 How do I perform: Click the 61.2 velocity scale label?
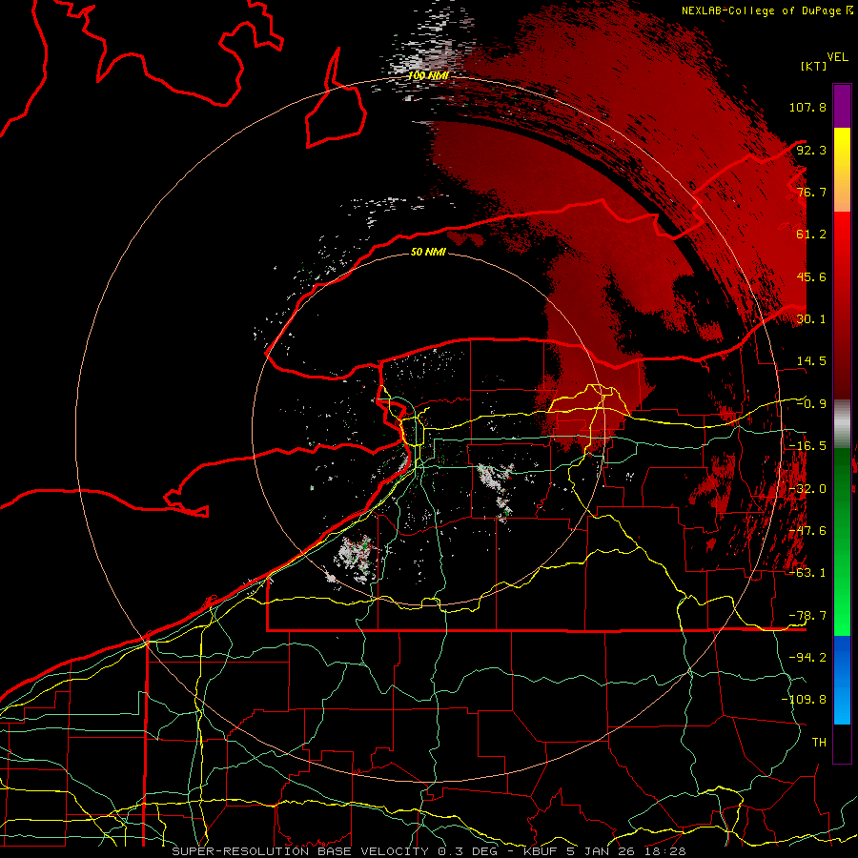pyautogui.click(x=811, y=235)
